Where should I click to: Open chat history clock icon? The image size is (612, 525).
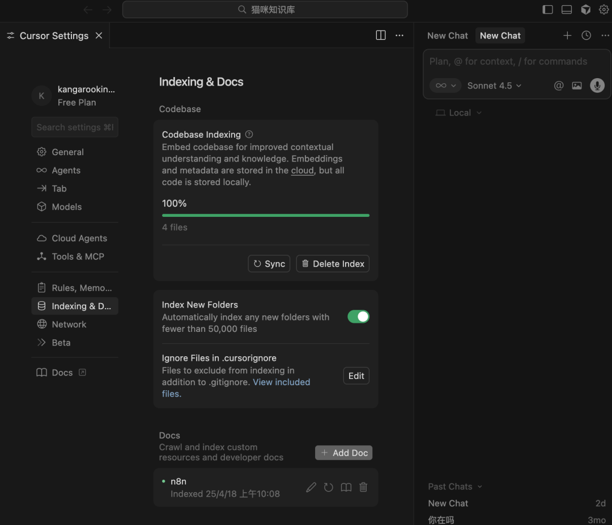pos(586,36)
